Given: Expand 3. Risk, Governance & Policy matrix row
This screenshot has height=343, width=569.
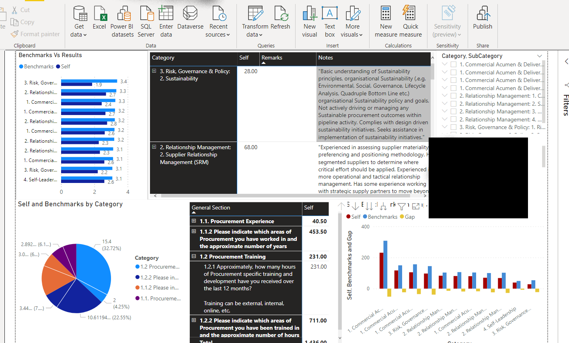Looking at the screenshot, I should (x=154, y=71).
